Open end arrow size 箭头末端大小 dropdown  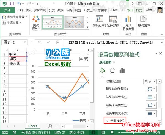[x=151, y=114]
